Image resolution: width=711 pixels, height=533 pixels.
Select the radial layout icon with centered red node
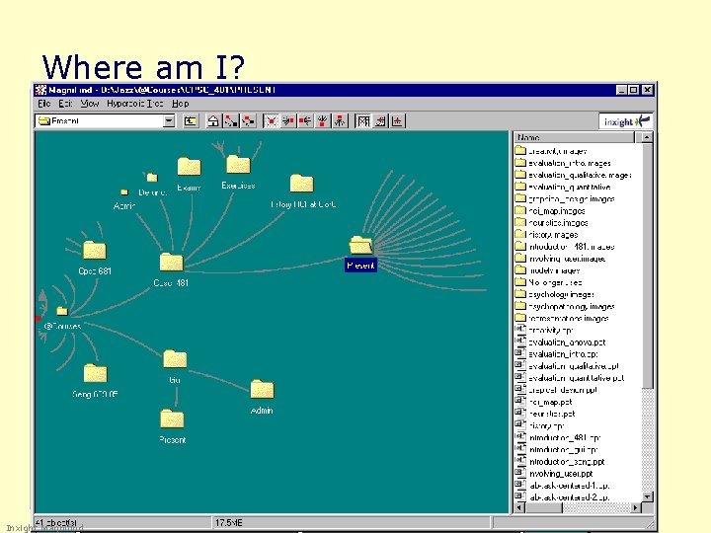point(271,121)
